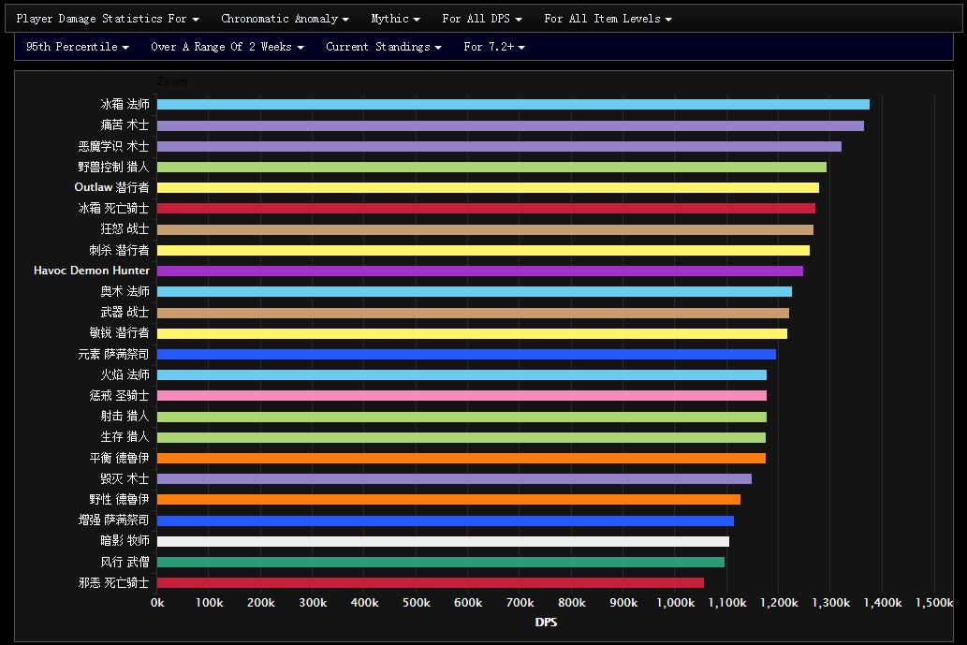The width and height of the screenshot is (967, 645).
Task: Select the 暗影 牧师 white bar
Action: (443, 541)
